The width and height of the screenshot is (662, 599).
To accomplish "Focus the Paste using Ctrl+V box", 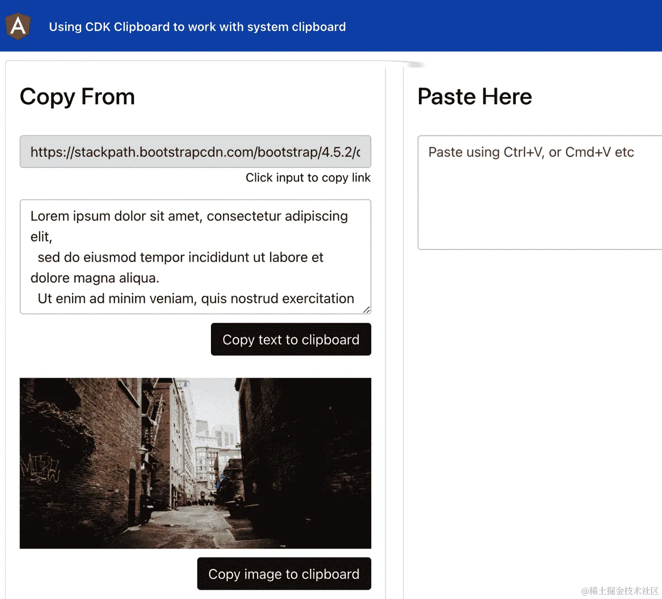I will [540, 193].
